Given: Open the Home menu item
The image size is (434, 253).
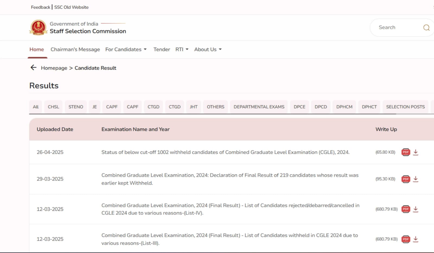Looking at the screenshot, I should (x=37, y=49).
